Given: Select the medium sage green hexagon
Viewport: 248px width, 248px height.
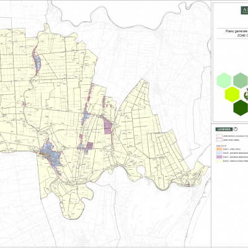Looking at the screenshot, I should click(x=241, y=81).
